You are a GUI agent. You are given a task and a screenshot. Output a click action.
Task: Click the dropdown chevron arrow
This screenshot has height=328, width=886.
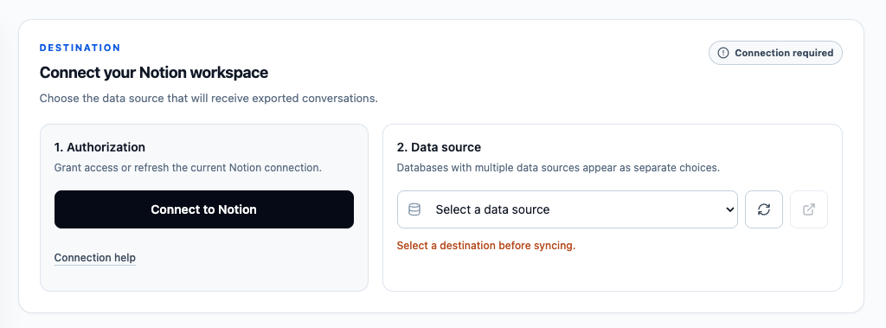click(x=729, y=209)
